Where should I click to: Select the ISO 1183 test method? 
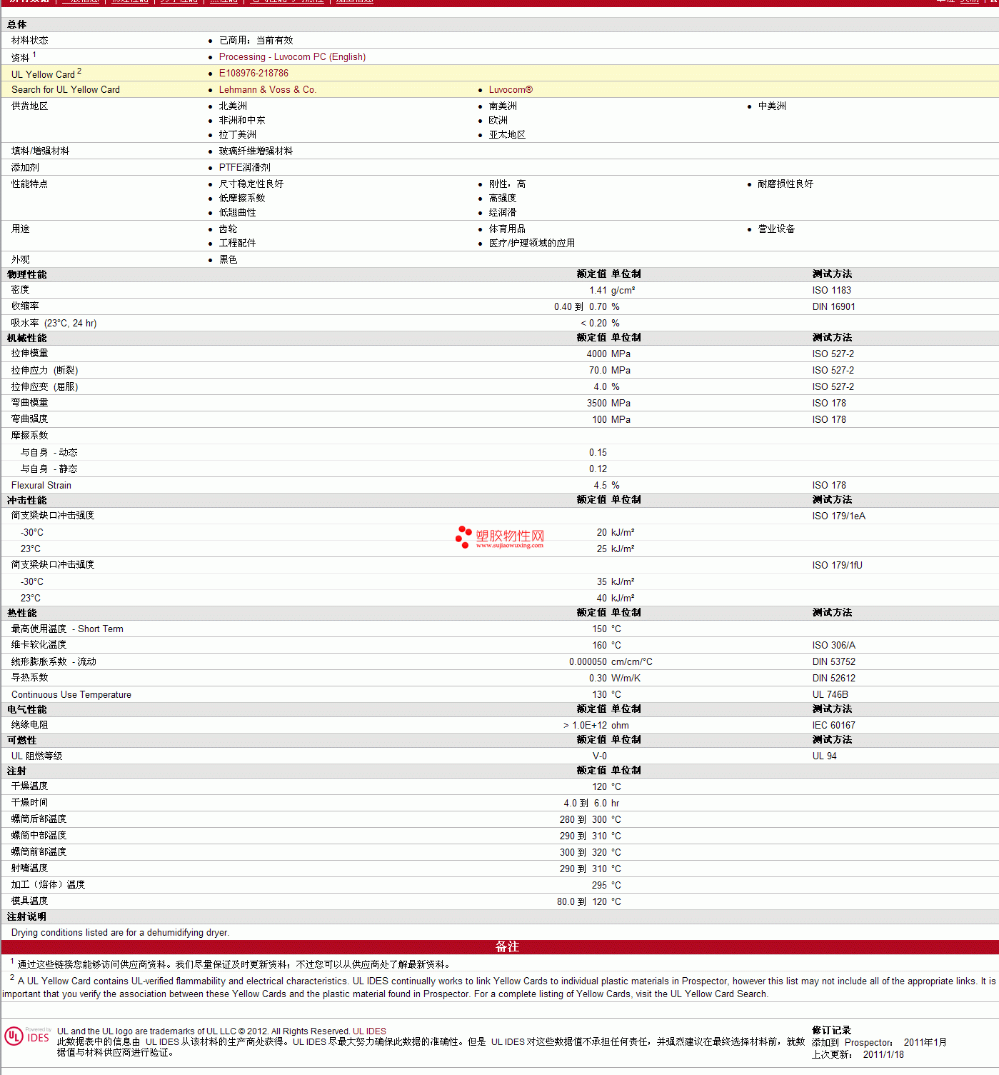pyautogui.click(x=832, y=291)
